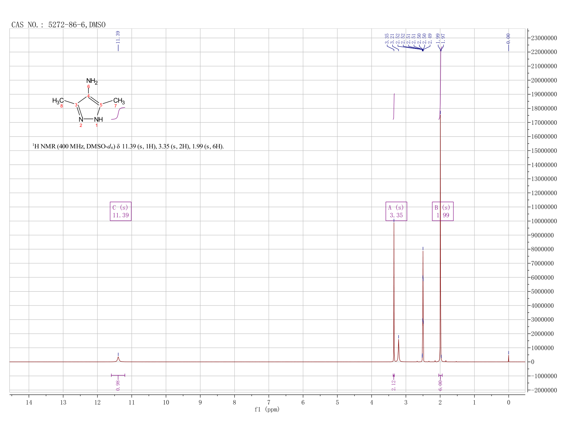Select the C (s) 11.39 multiplet box
The image size is (572, 442).
[x=121, y=211]
